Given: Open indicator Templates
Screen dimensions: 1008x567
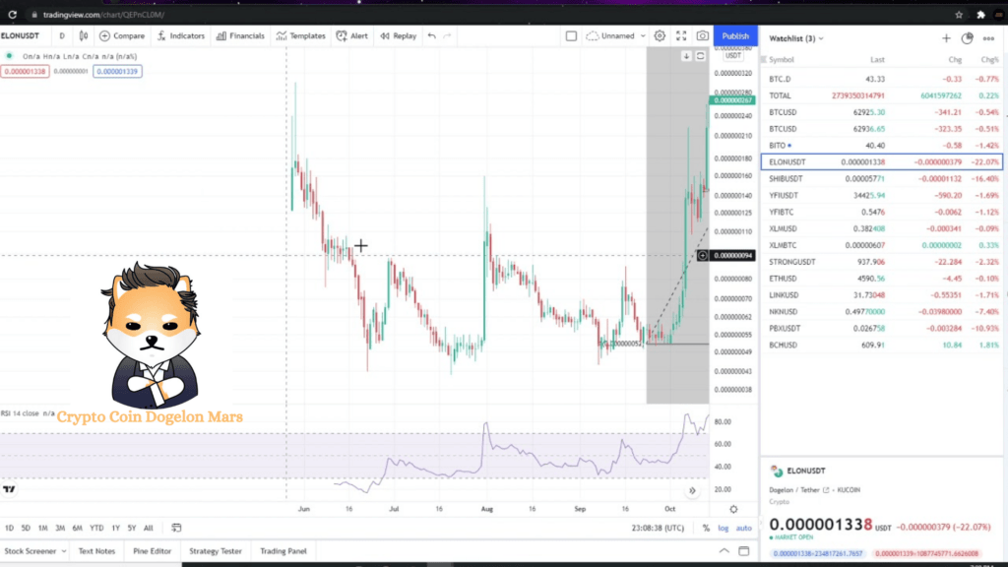Looking at the screenshot, I should tap(301, 36).
